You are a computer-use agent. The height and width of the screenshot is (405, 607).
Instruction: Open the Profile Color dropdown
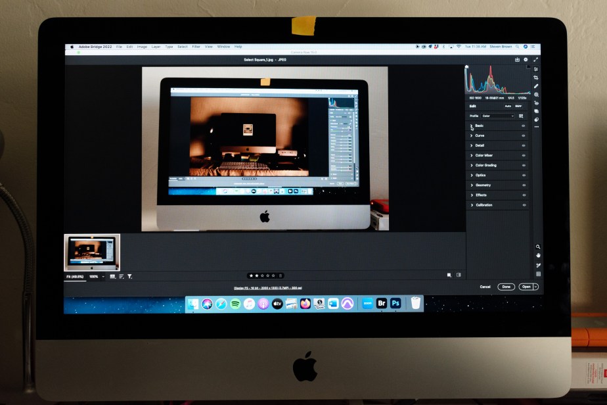pyautogui.click(x=497, y=116)
